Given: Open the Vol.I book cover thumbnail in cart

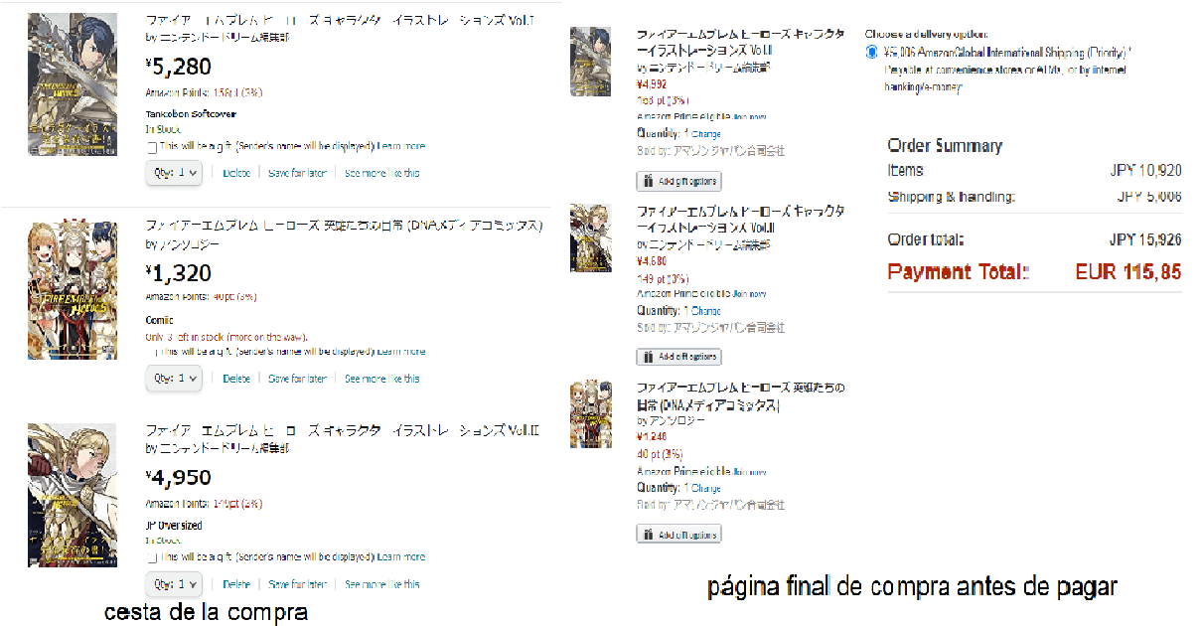Looking at the screenshot, I should [x=59, y=84].
